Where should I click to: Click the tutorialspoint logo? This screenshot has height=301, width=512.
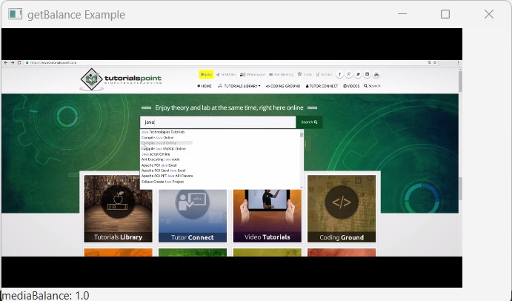click(x=122, y=79)
